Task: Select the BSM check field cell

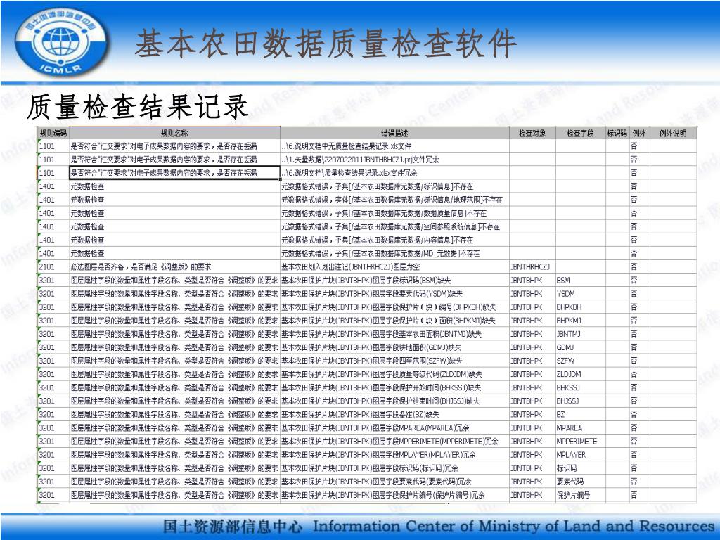Action: pyautogui.click(x=580, y=280)
